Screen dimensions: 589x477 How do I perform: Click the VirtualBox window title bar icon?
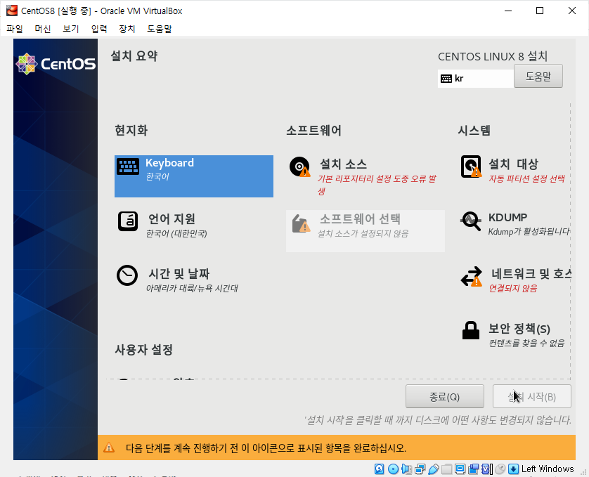click(x=12, y=11)
